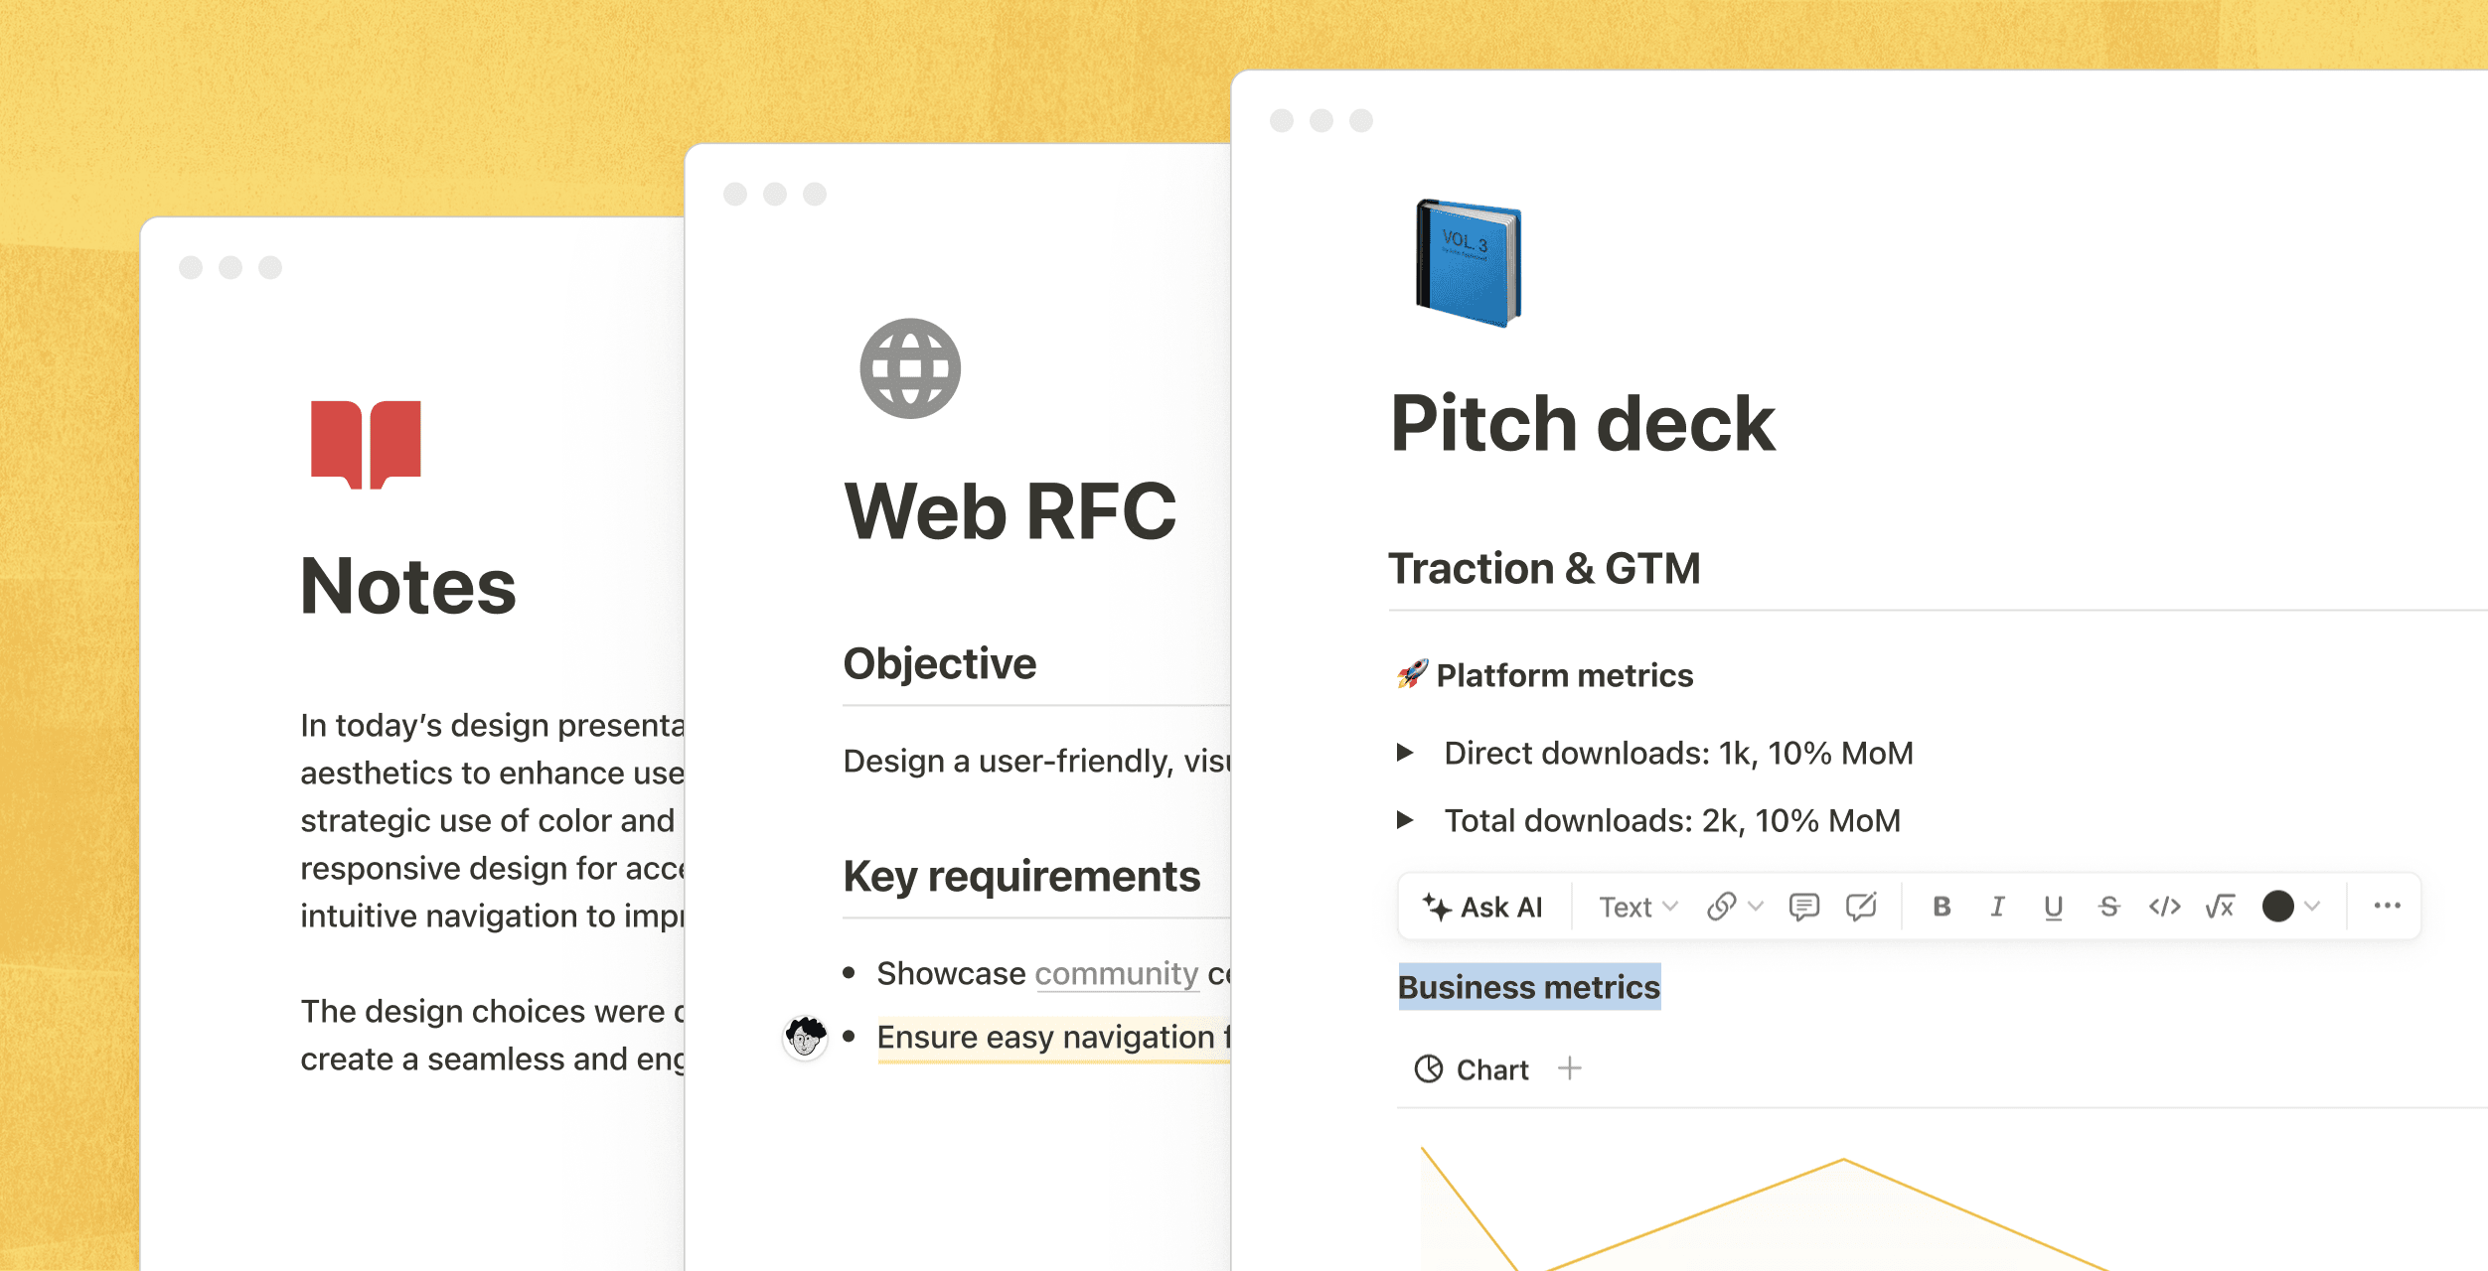The image size is (2488, 1271).
Task: Click the Ask AI button in toolbar
Action: (1481, 907)
